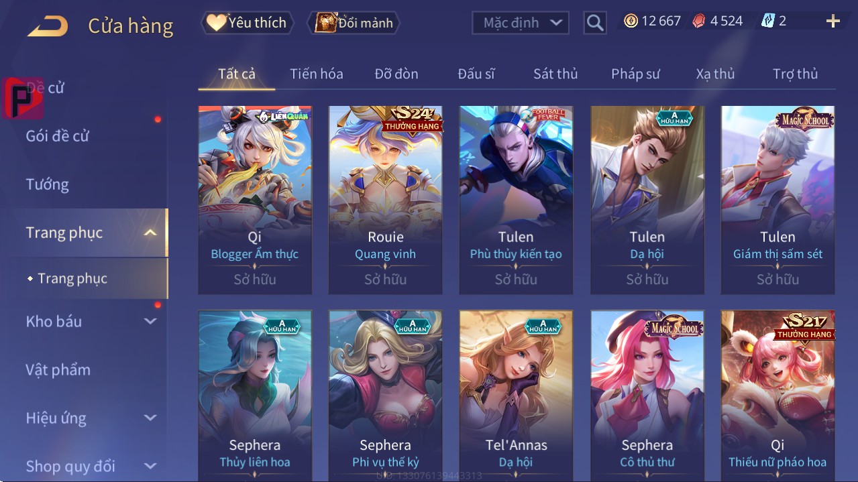858x482 pixels.
Task: Tap the golden back arrow icon
Action: (x=47, y=26)
